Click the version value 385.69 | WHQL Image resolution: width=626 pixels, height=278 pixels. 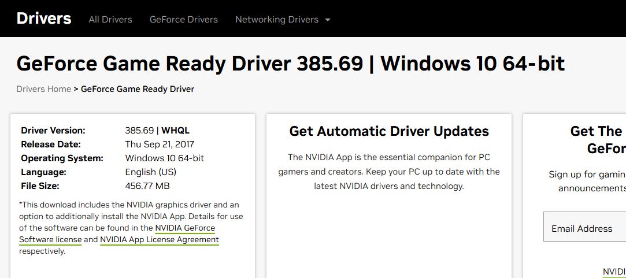[x=157, y=131]
